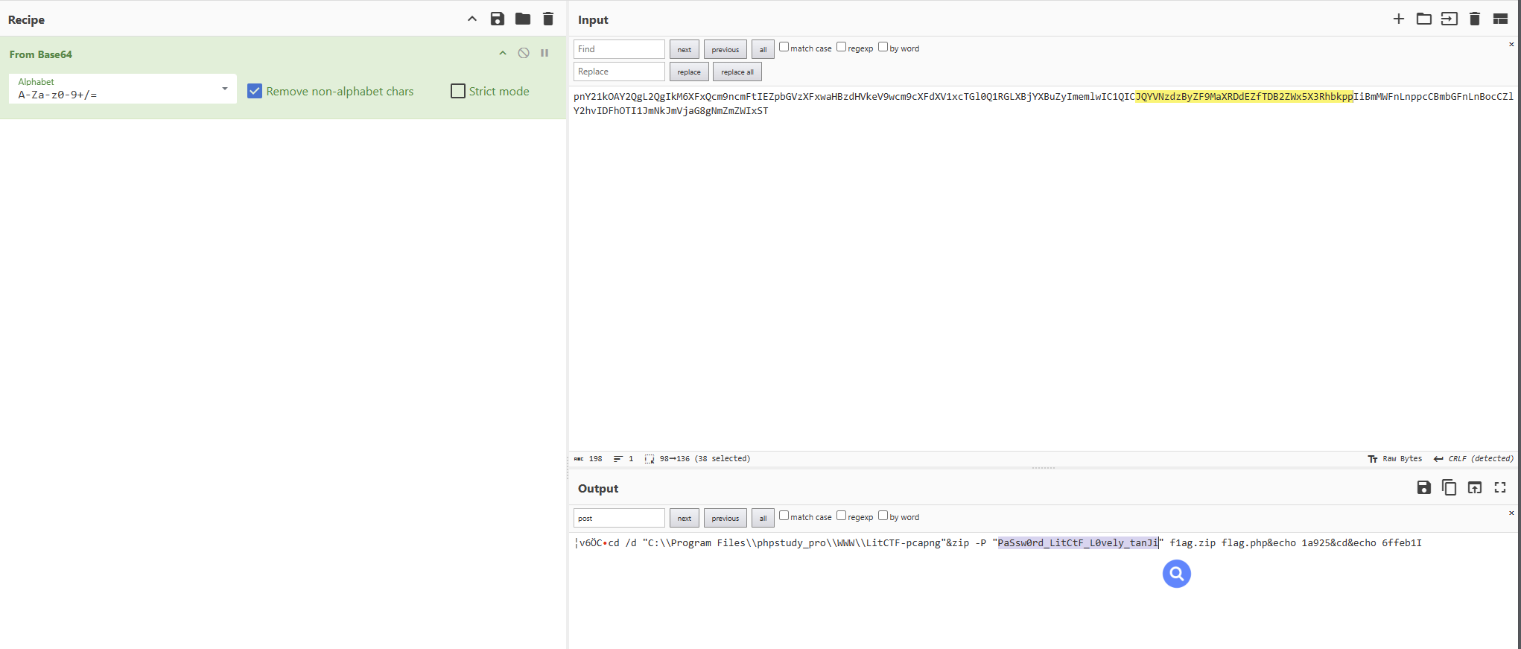Screen dimensions: 1521x649
Task: Click all in the Output find bar
Action: pyautogui.click(x=763, y=518)
